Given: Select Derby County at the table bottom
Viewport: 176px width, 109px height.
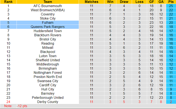Looking at the screenshot, I should (48, 102).
